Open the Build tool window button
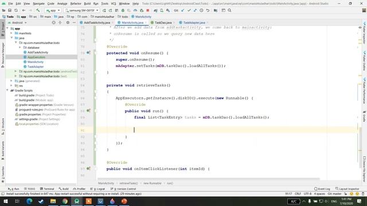 click(64, 189)
